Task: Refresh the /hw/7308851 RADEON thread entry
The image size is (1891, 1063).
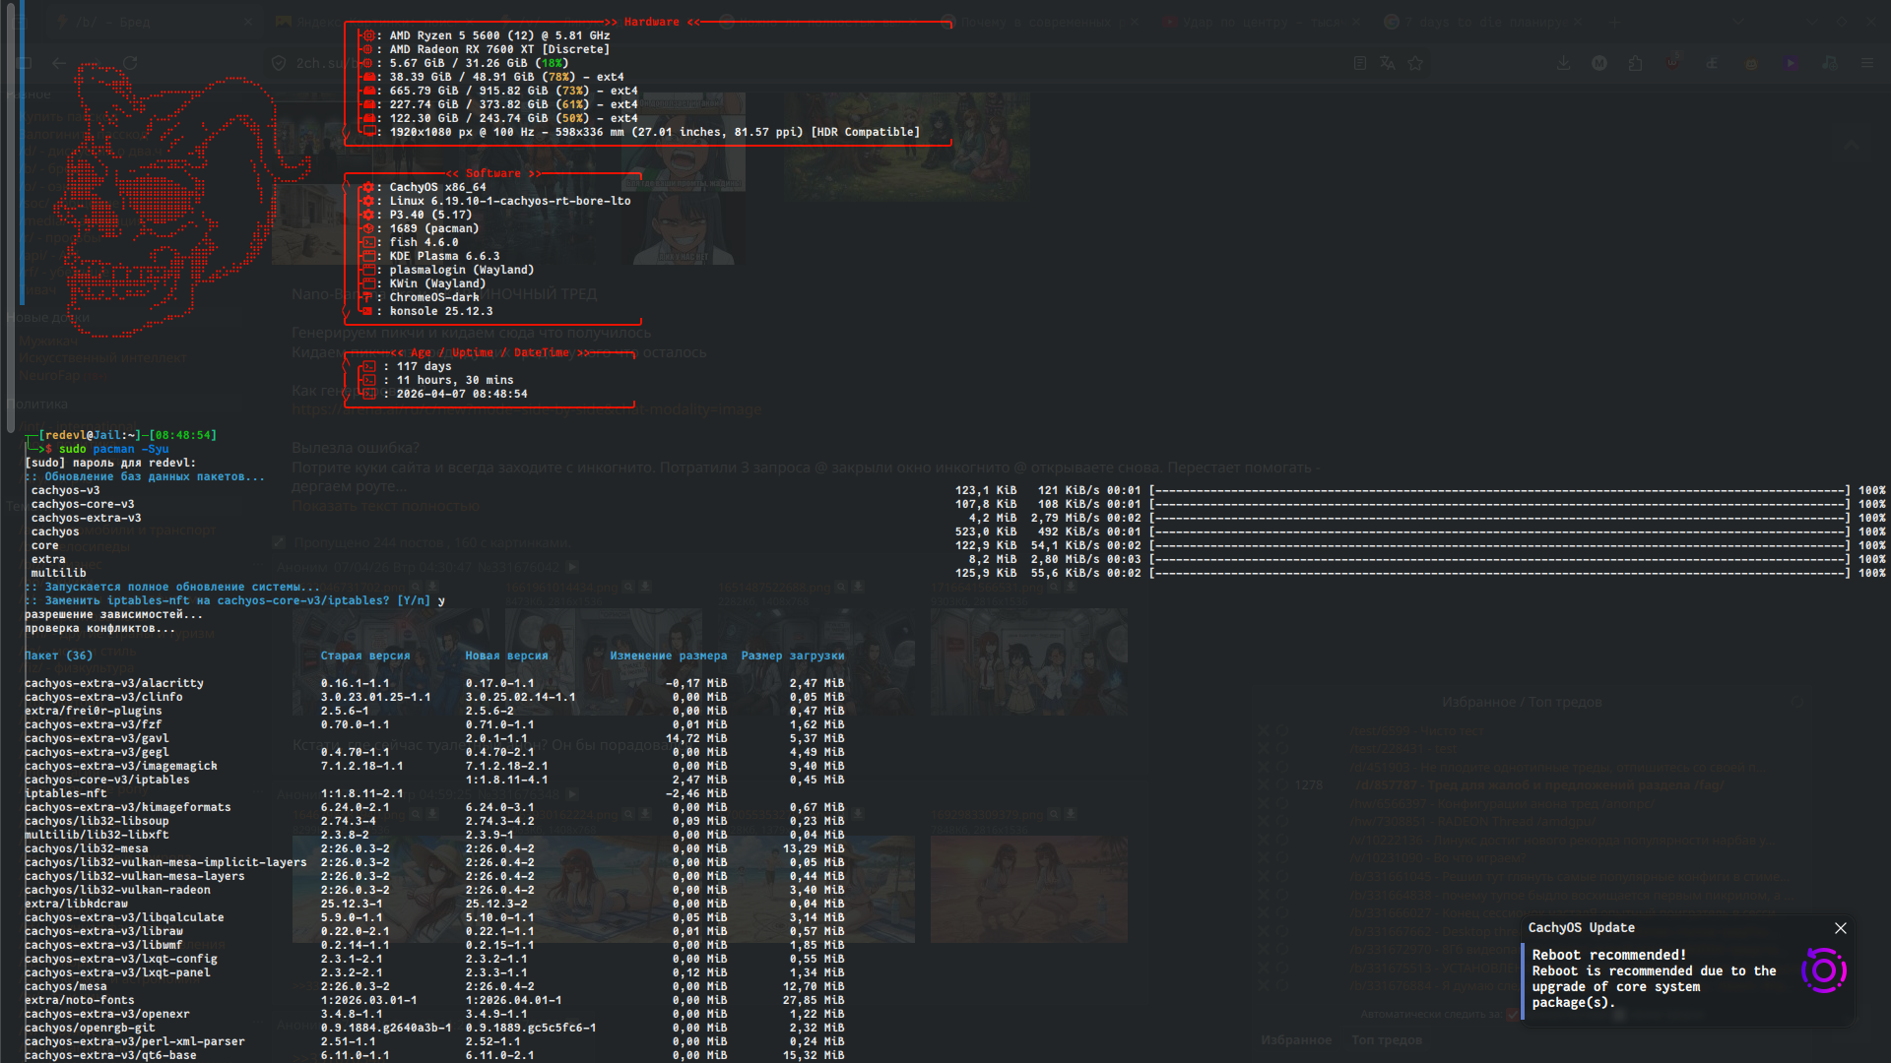Action: [x=1282, y=822]
